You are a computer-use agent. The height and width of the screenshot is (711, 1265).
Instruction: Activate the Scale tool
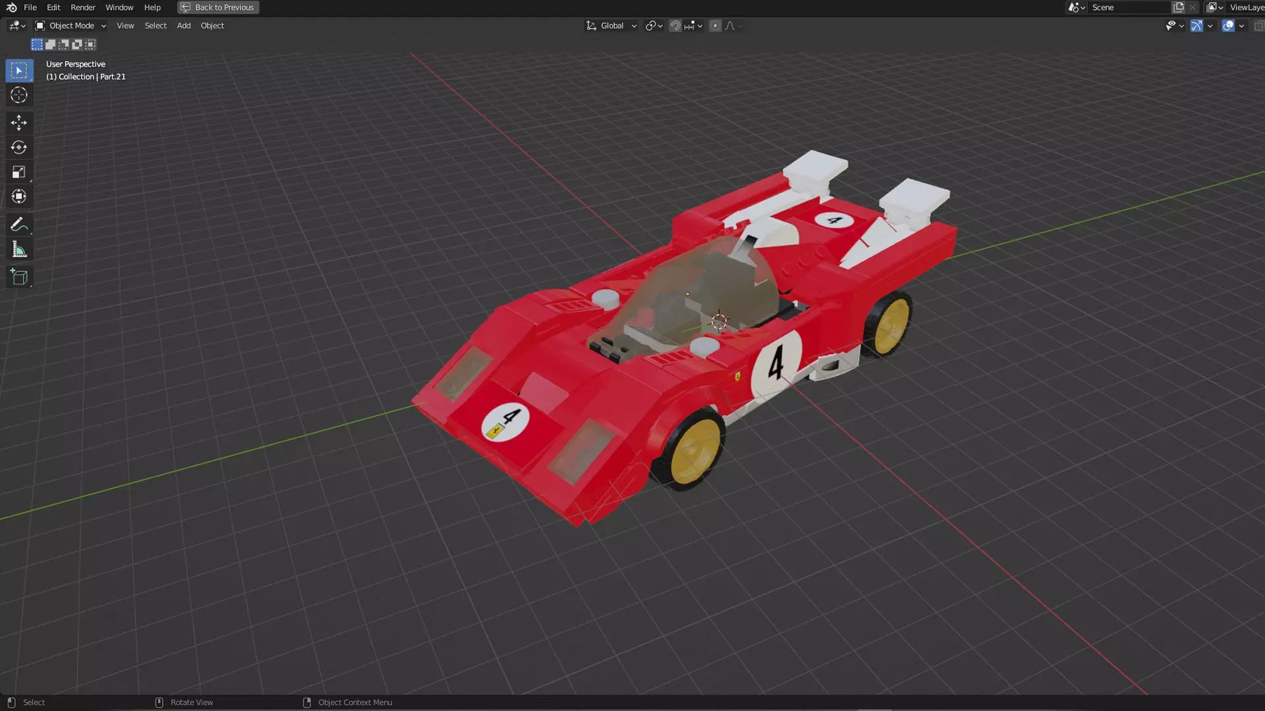pos(19,172)
